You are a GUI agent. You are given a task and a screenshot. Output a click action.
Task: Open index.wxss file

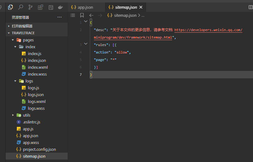[36, 74]
